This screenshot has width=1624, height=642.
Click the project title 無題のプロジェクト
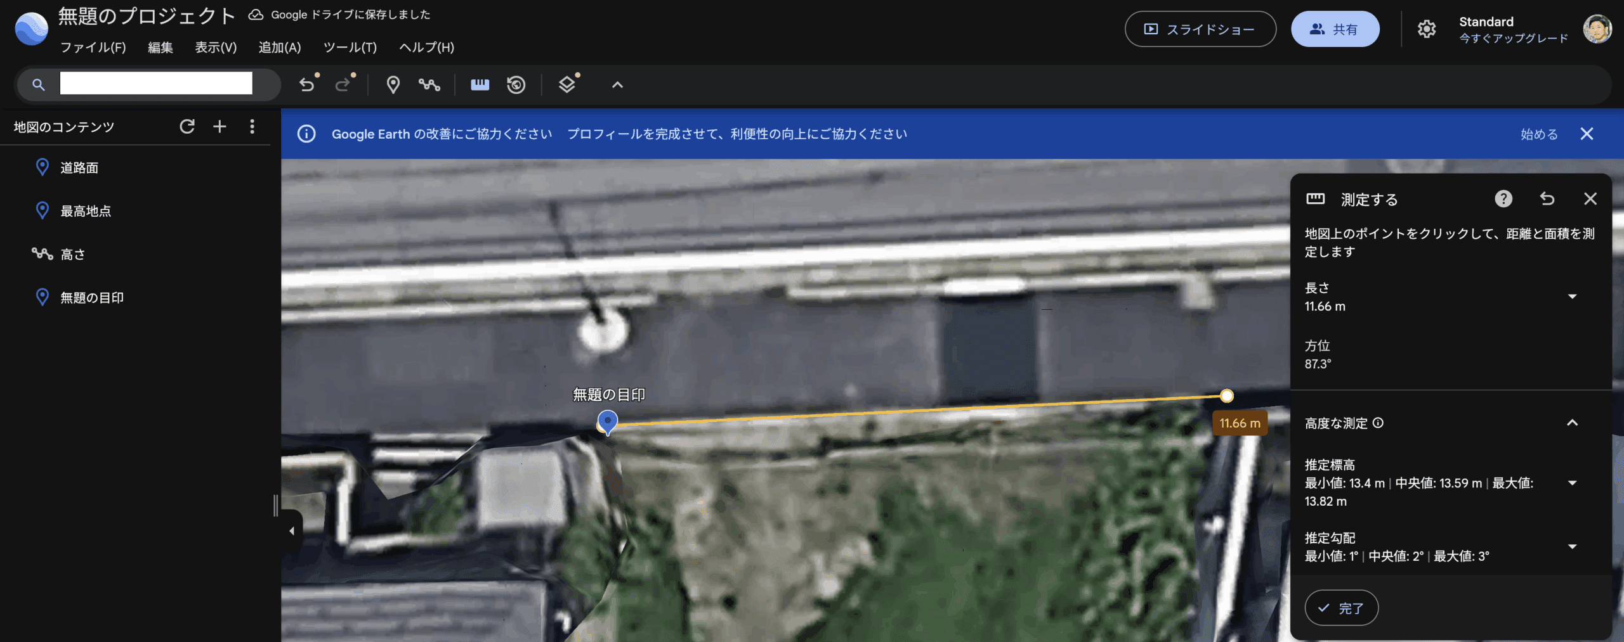tap(147, 16)
